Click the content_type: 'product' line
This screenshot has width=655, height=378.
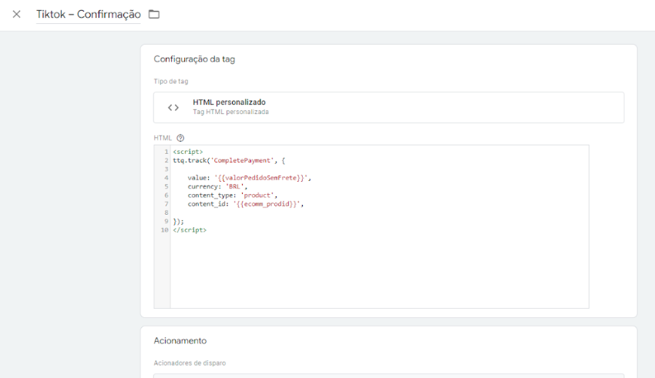pos(232,196)
